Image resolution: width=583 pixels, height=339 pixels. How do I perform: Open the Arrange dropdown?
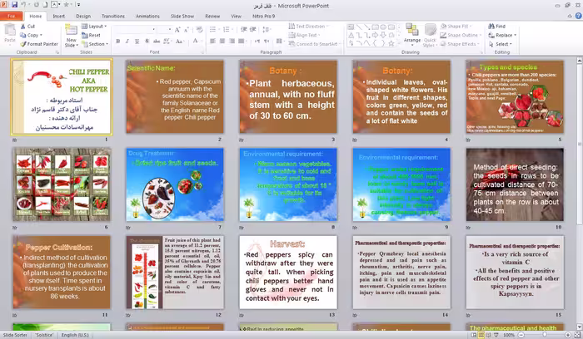pos(412,35)
